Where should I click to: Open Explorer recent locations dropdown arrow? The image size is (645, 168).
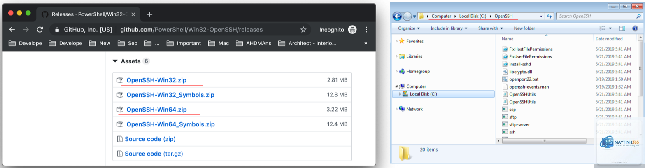414,16
